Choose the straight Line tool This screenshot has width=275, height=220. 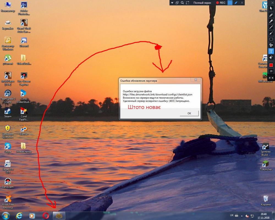(271, 27)
